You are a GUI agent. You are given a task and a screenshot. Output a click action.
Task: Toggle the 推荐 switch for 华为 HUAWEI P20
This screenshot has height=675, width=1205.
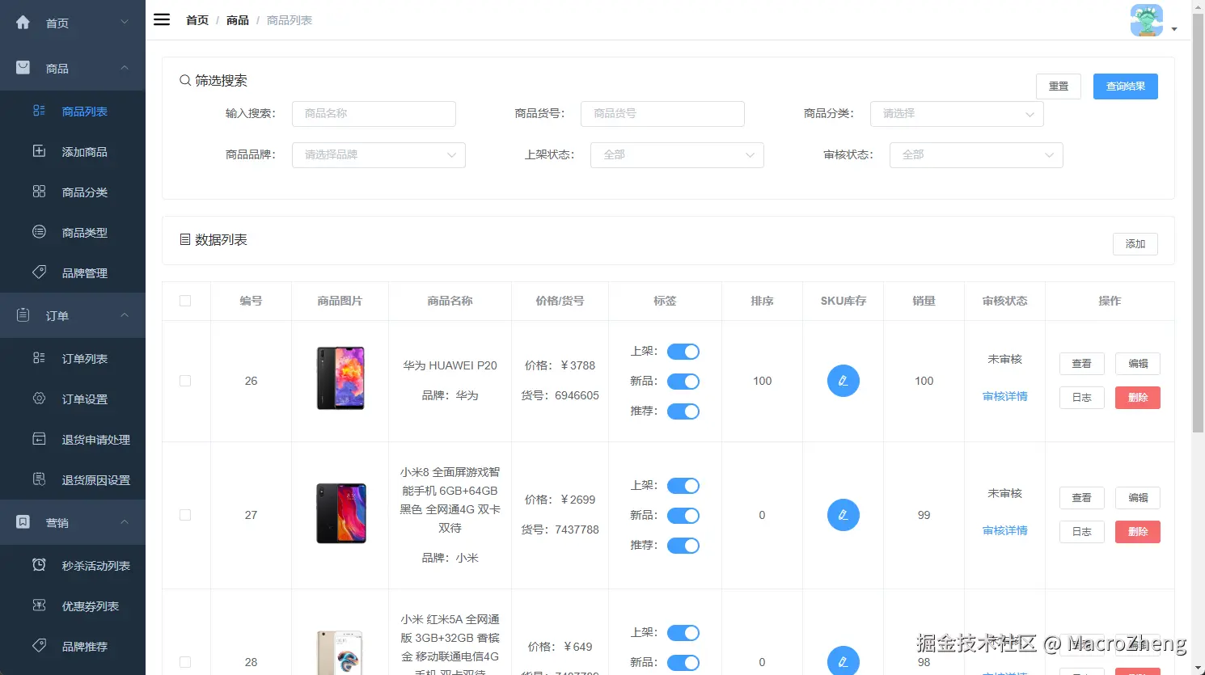683,411
